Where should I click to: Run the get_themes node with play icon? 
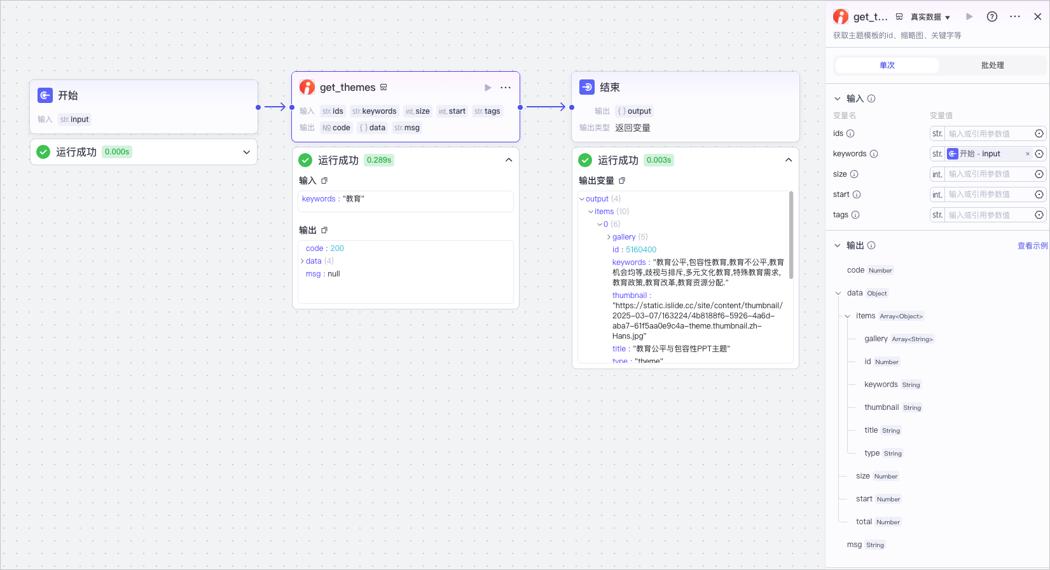[x=488, y=88]
